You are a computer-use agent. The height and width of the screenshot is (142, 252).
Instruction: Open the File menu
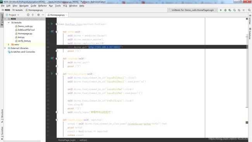tap(3, 6)
